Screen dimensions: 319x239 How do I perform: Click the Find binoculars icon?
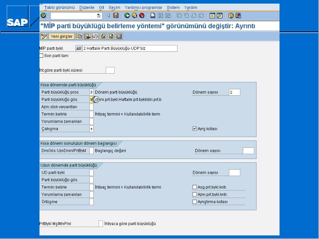coord(160,16)
